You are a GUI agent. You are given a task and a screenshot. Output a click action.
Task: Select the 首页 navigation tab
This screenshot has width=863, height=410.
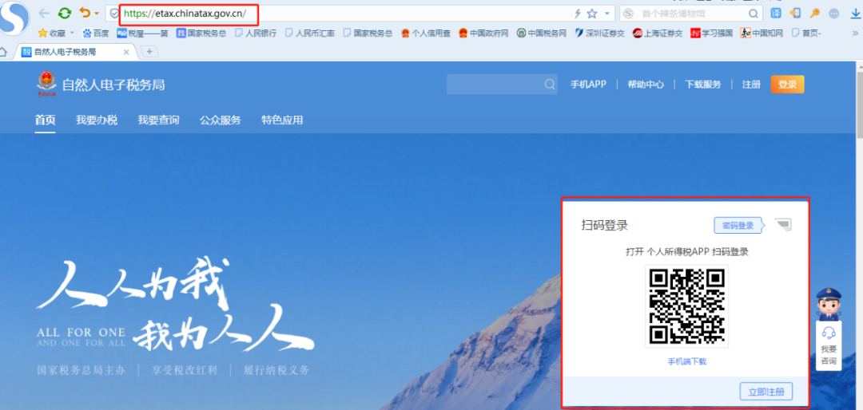45,120
